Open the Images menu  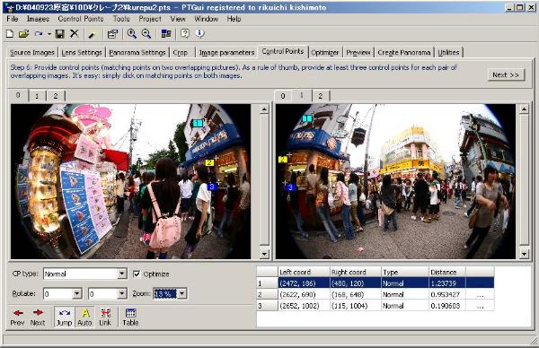[x=38, y=19]
